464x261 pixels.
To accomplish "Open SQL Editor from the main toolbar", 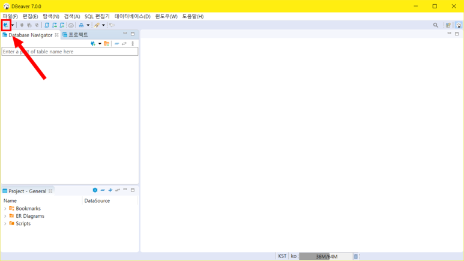I will coord(47,25).
